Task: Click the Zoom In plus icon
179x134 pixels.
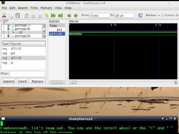Action: pyautogui.click(x=33, y=16)
